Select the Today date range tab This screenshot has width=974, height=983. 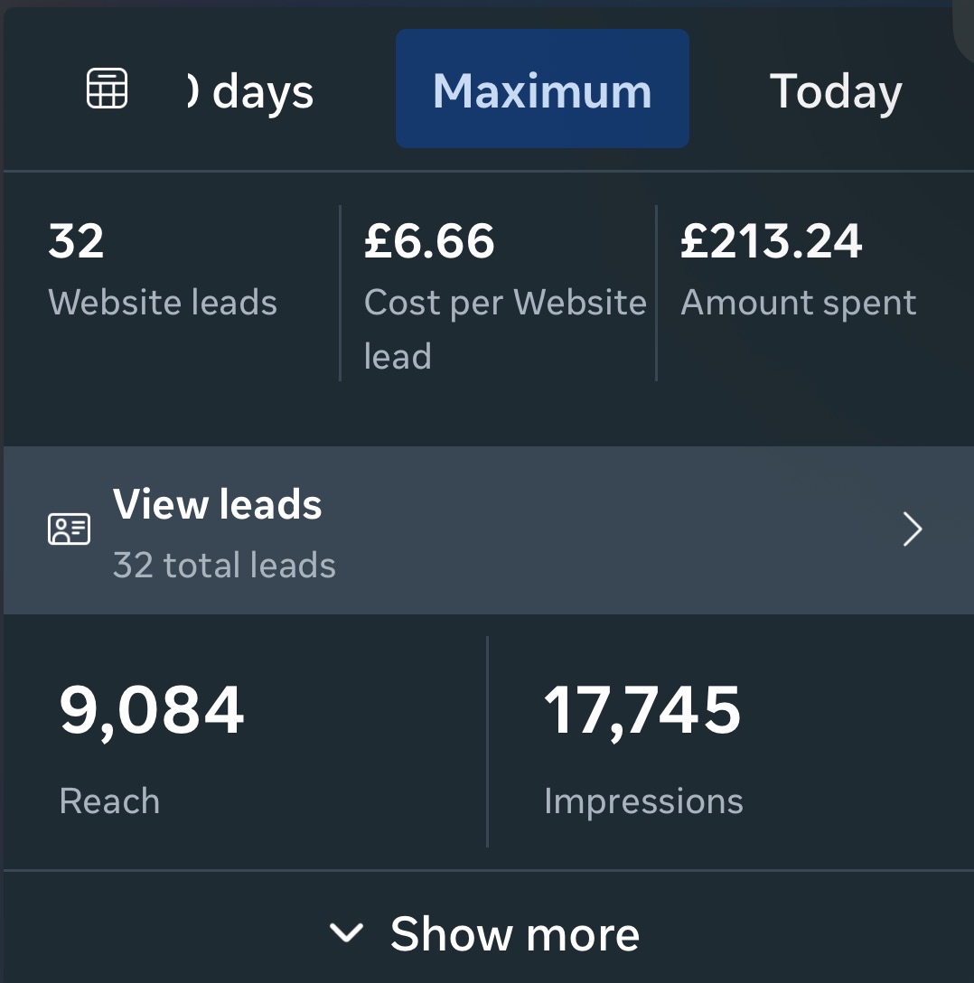pyautogui.click(x=836, y=91)
